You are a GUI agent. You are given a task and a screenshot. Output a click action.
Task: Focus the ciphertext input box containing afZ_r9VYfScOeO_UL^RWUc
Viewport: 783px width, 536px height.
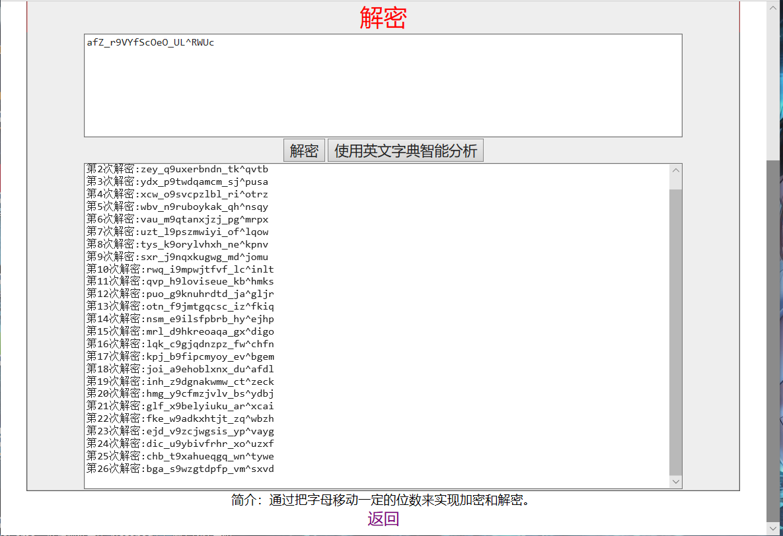pyautogui.click(x=383, y=85)
